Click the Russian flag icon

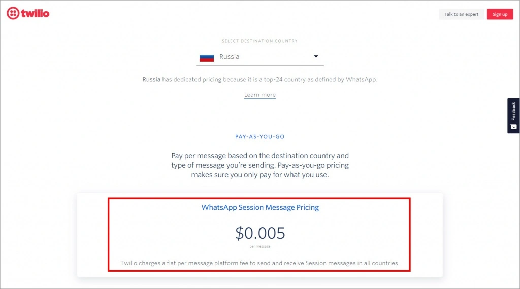[x=207, y=58]
